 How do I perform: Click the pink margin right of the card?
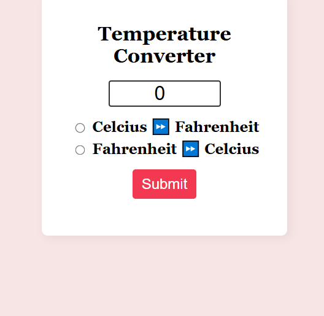(x=306, y=124)
